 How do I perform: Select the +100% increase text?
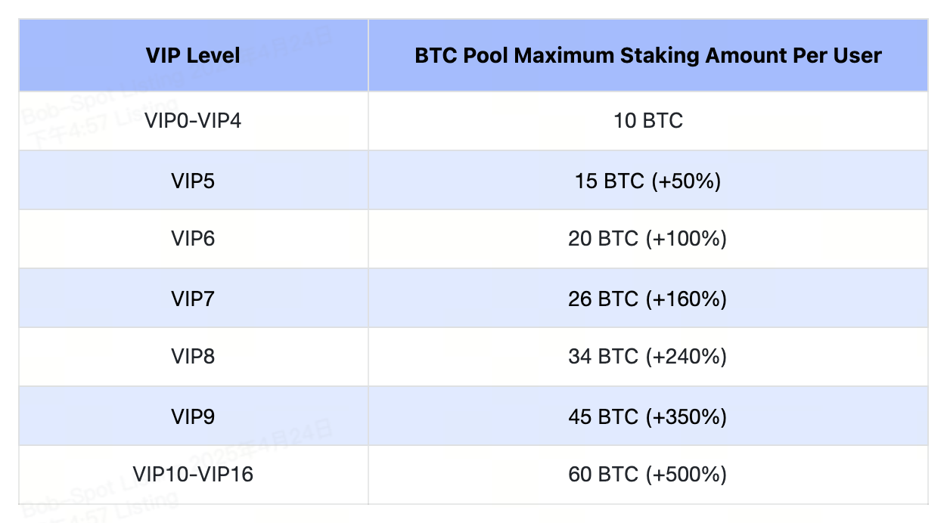(686, 239)
